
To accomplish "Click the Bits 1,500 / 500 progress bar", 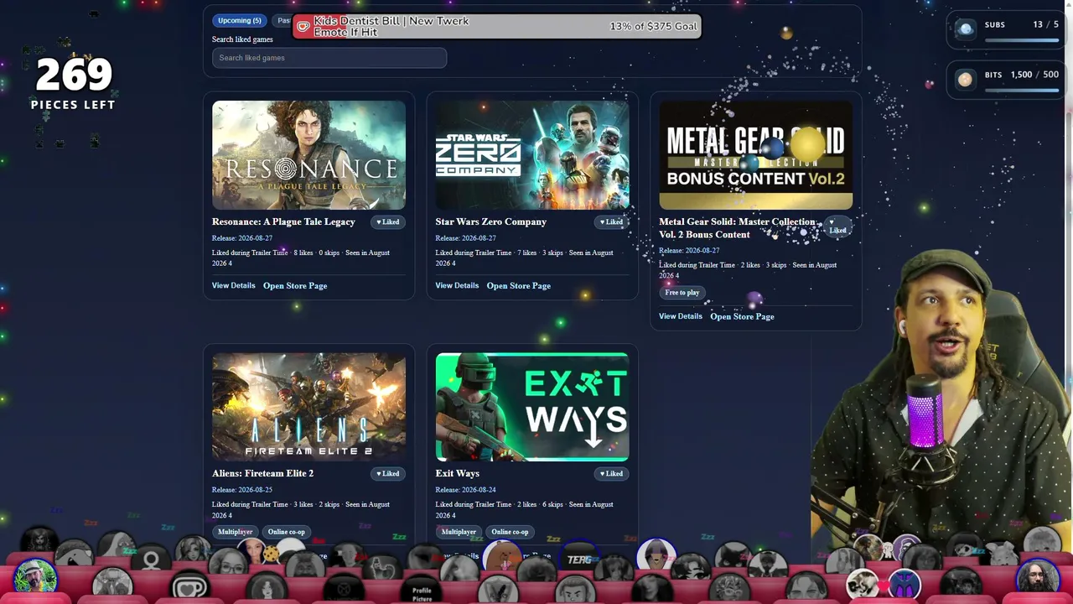I will [1022, 90].
